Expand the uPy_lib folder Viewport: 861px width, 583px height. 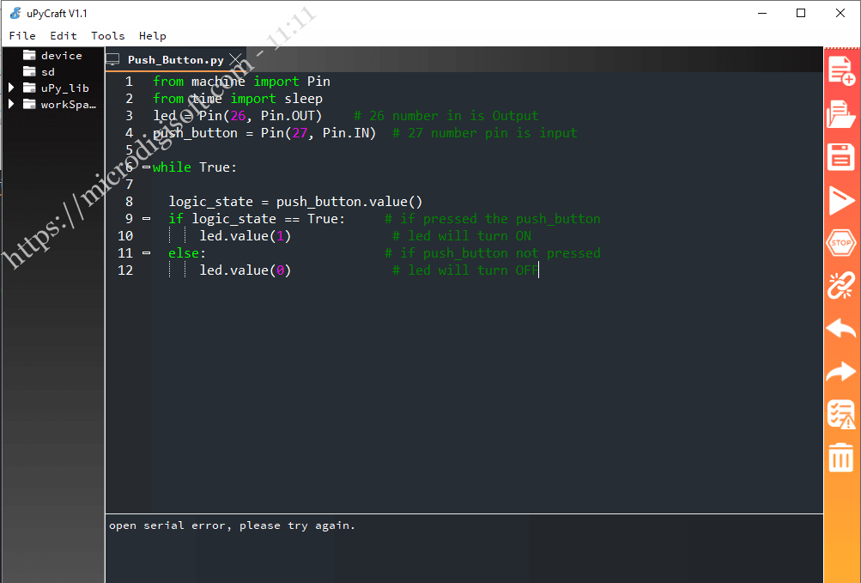[11, 88]
